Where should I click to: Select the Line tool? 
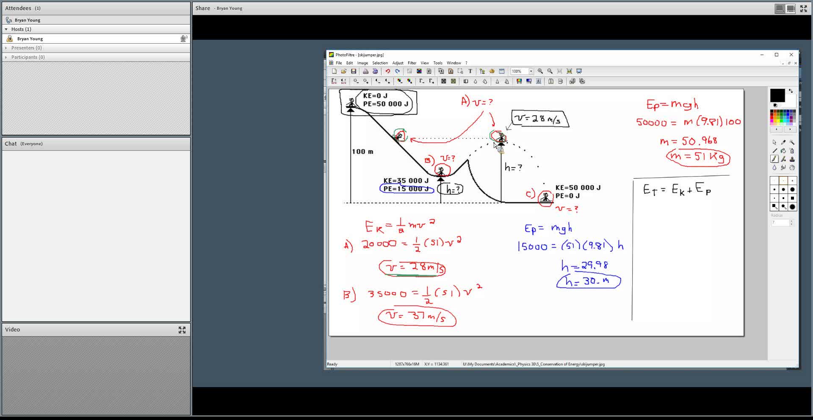(x=774, y=151)
